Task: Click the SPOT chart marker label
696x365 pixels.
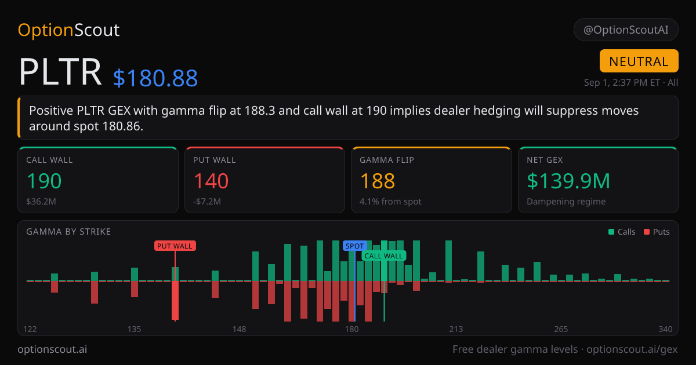Action: 355,246
